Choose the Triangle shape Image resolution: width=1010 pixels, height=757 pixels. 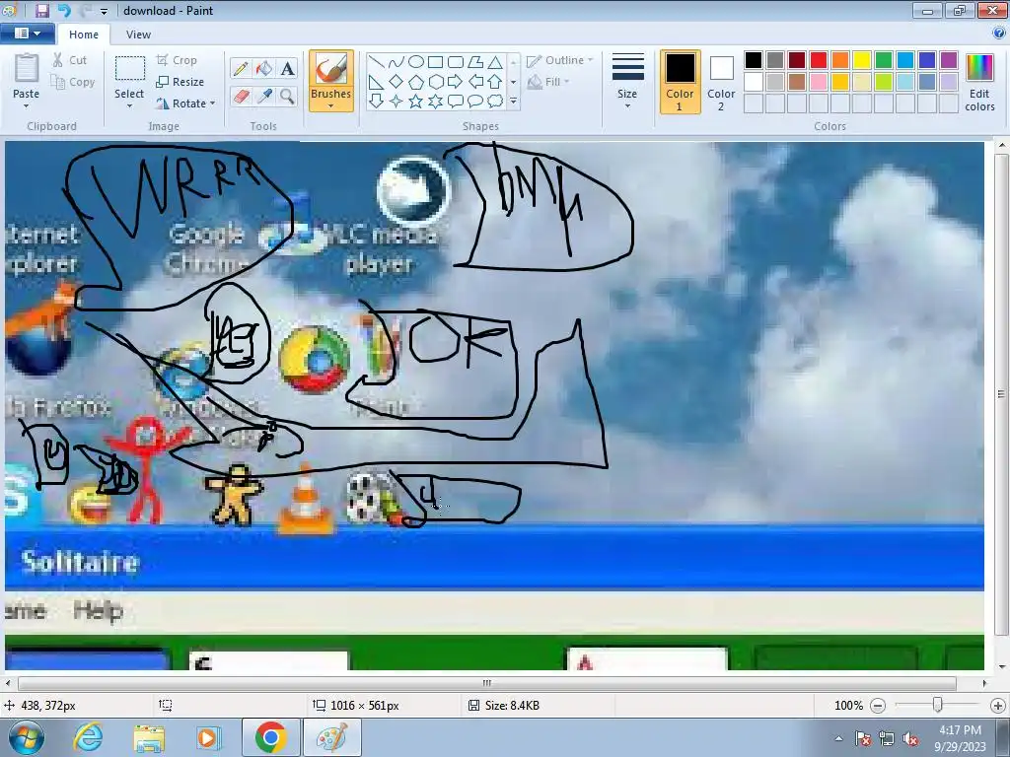(495, 62)
